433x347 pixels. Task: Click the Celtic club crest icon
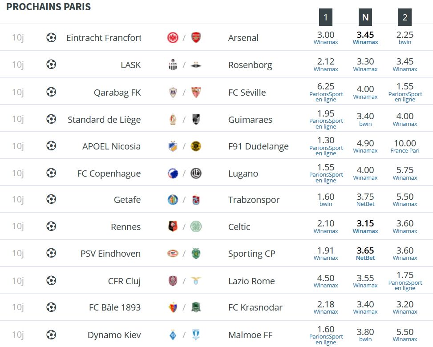click(x=196, y=226)
